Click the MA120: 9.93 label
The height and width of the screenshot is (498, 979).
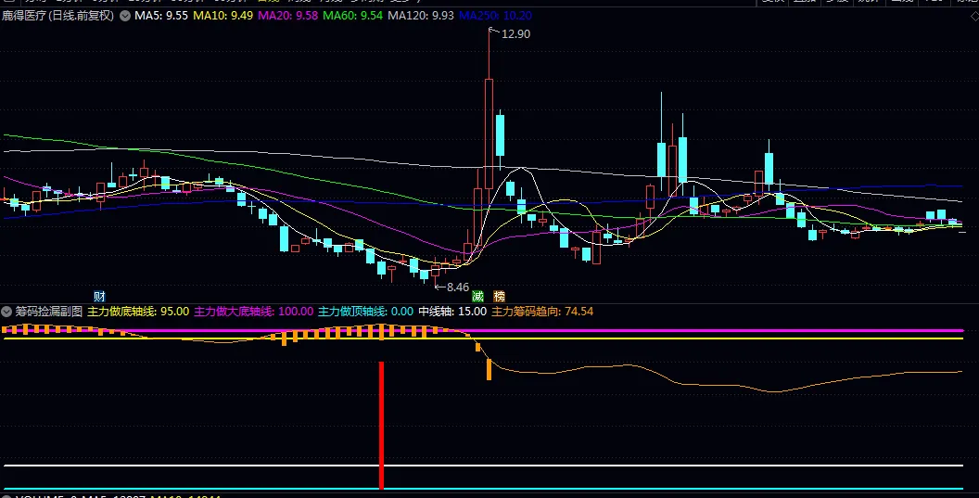pos(421,16)
